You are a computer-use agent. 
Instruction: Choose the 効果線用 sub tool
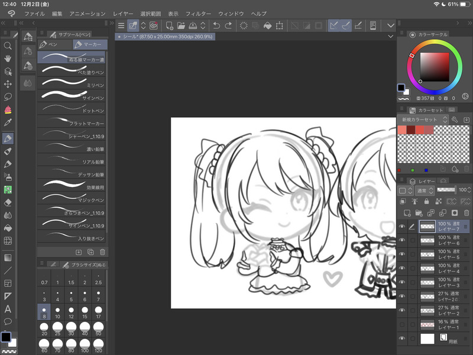(72, 185)
